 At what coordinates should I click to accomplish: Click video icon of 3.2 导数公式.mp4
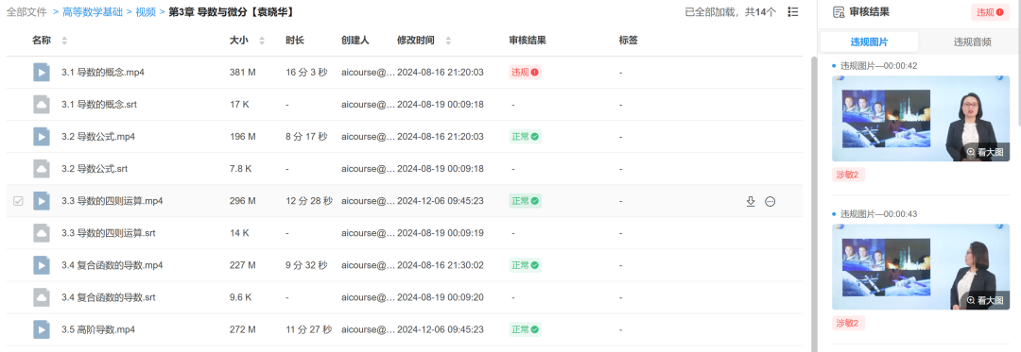42,137
